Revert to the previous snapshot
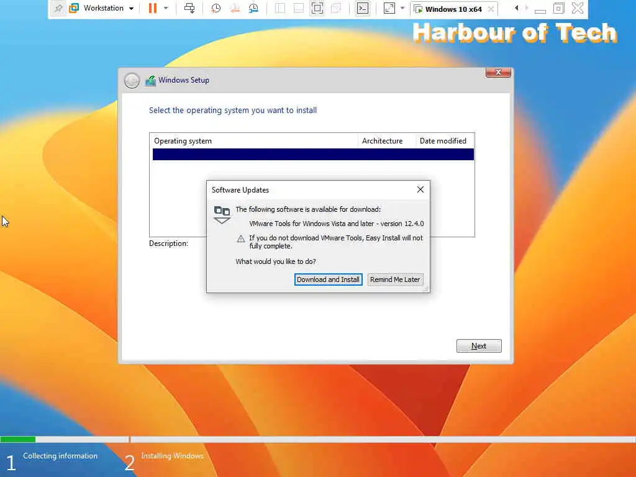Image resolution: width=636 pixels, height=477 pixels. pyautogui.click(x=234, y=8)
